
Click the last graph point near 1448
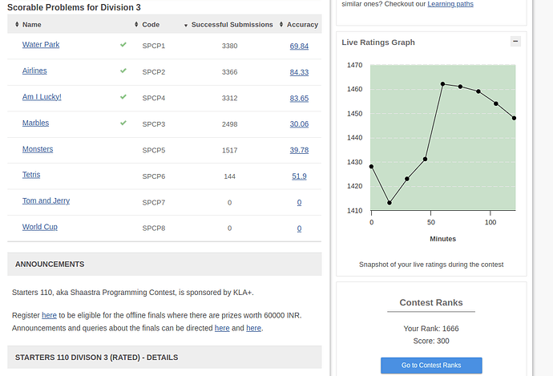(x=514, y=118)
